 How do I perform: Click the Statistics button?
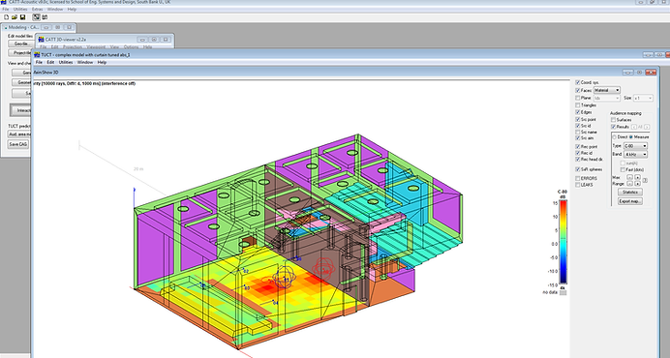pyautogui.click(x=630, y=193)
